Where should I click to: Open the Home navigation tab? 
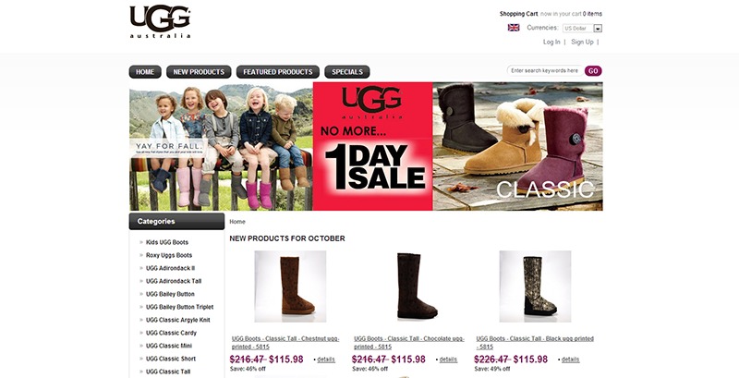pyautogui.click(x=145, y=72)
